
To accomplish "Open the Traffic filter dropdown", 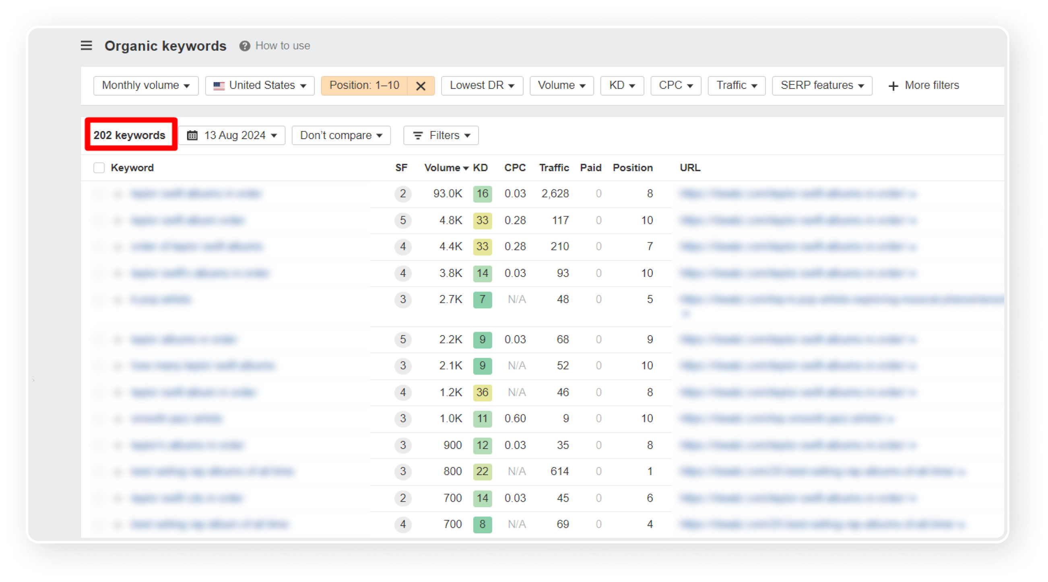I will pos(736,85).
